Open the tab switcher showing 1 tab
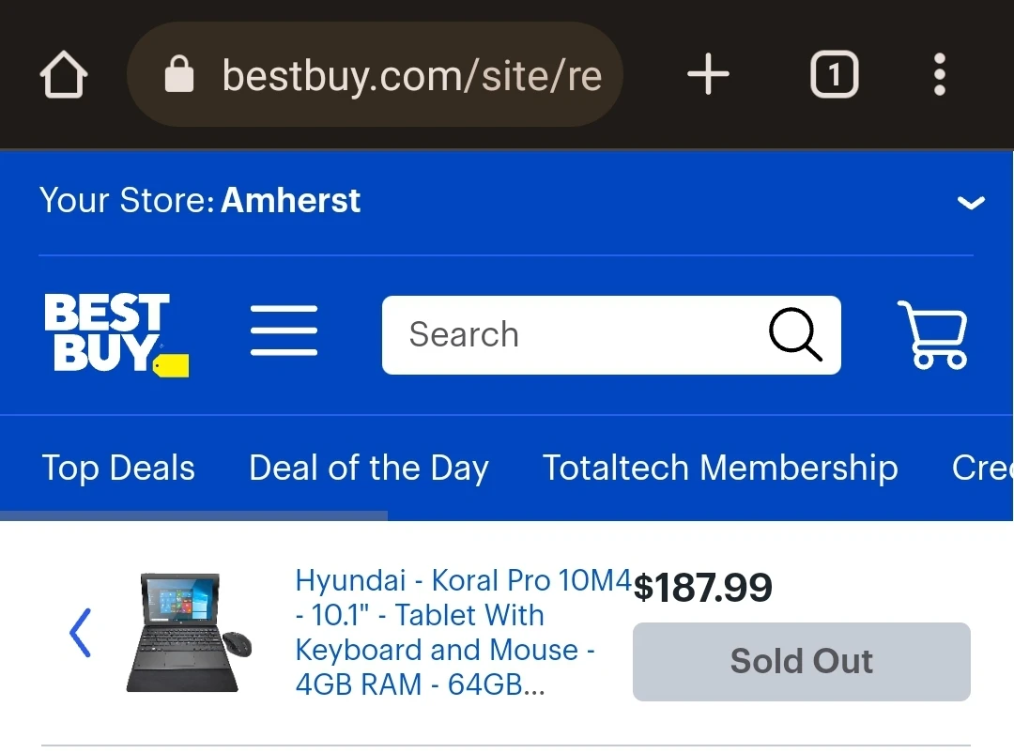Viewport: 1014px width, 753px height. (x=835, y=74)
